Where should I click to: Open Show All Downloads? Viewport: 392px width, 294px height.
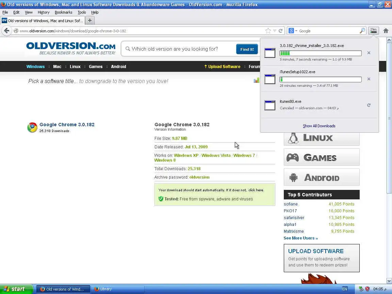pos(319,126)
